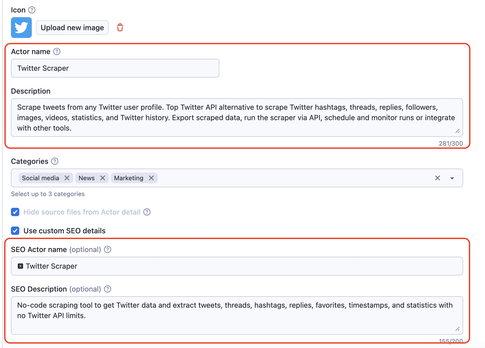Clear all selected categories

pos(438,178)
